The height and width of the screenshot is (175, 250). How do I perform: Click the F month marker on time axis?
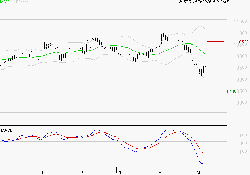160,173
